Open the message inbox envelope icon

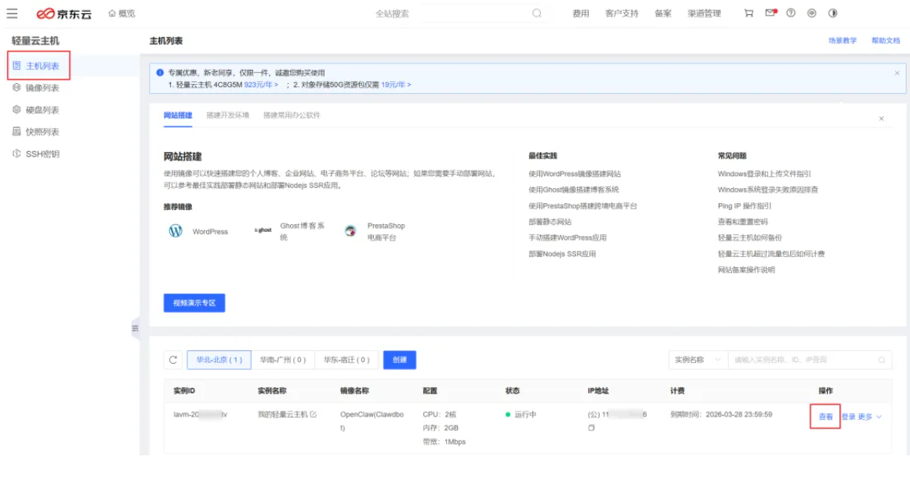click(x=770, y=13)
